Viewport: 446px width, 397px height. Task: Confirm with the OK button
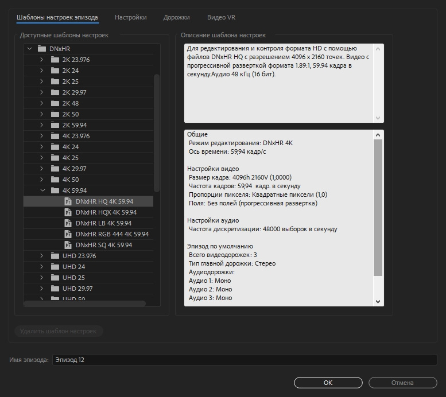pos(328,383)
